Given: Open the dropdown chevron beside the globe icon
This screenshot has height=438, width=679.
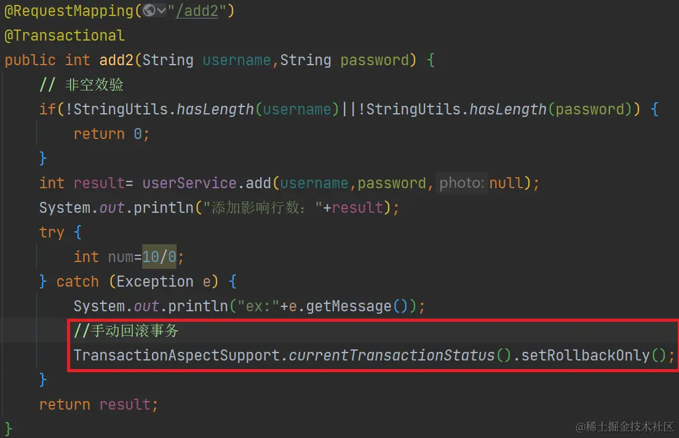Looking at the screenshot, I should point(162,11).
